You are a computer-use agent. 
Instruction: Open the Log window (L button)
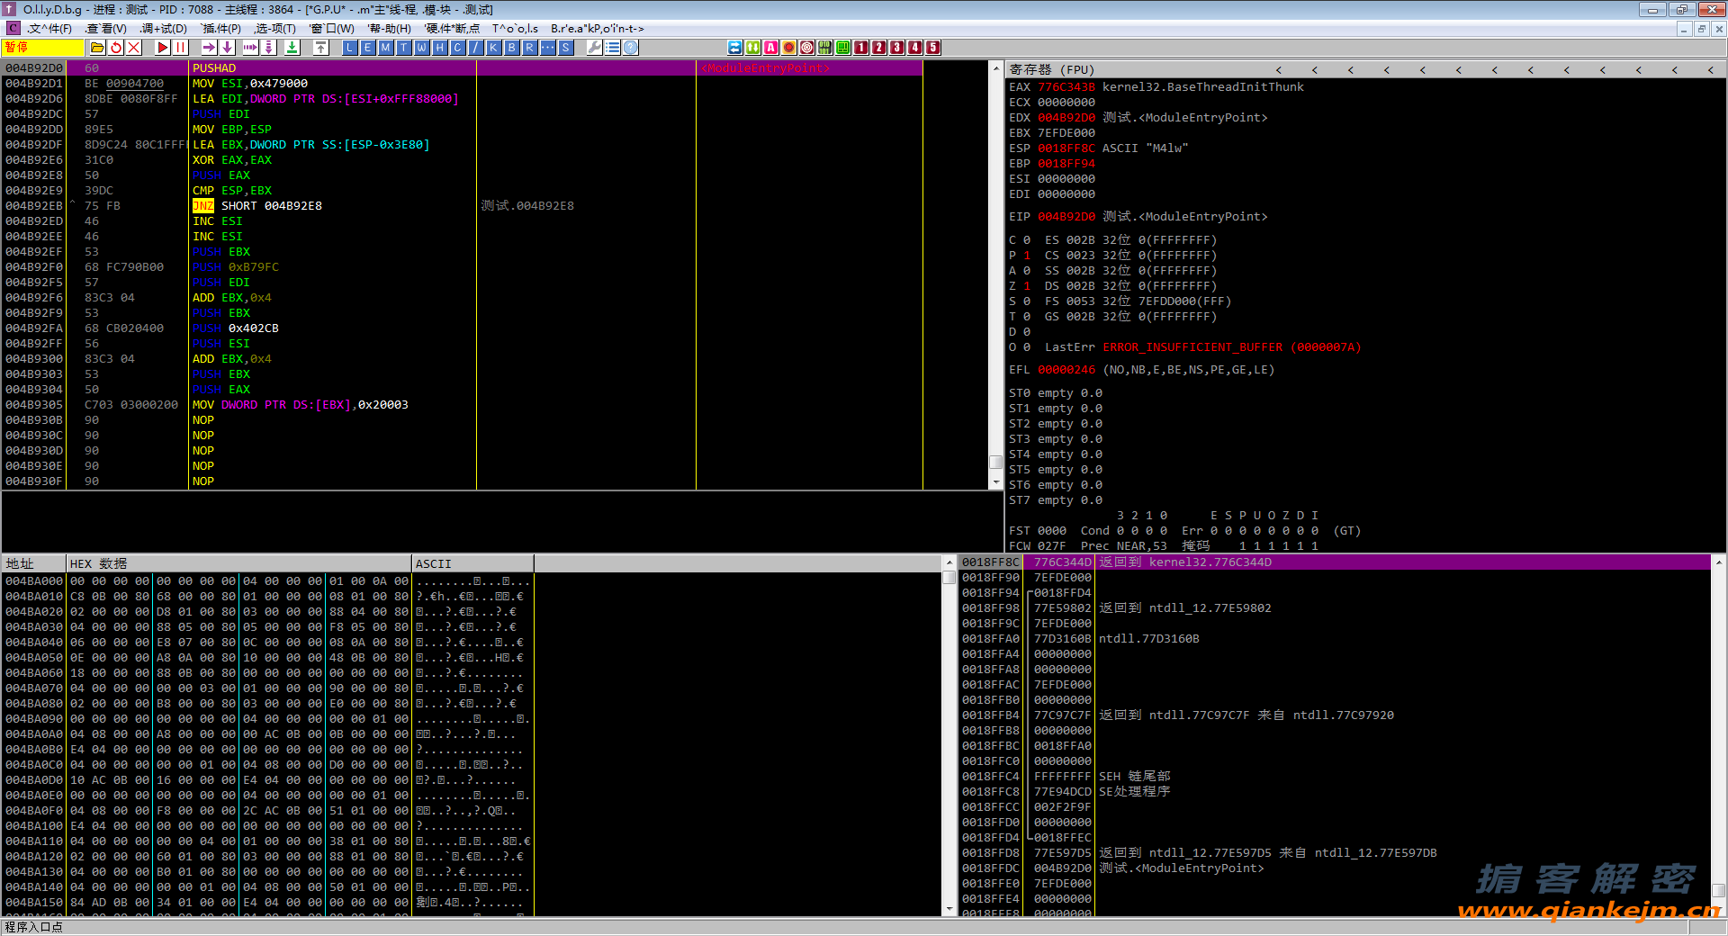[350, 48]
